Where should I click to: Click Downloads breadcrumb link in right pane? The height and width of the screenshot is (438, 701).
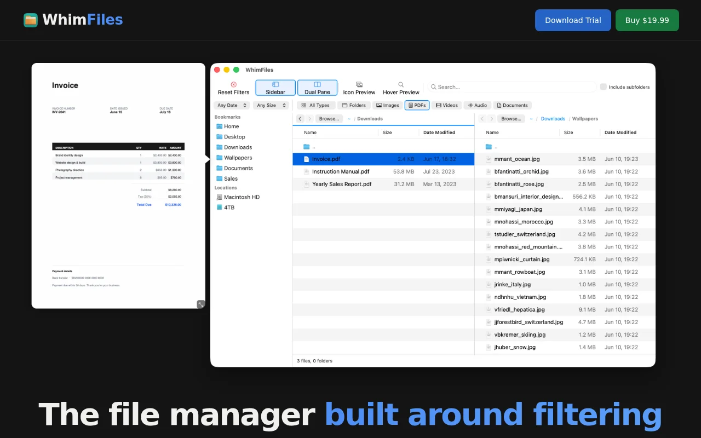553,119
